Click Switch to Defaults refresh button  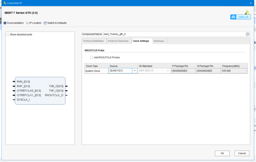[55, 23]
